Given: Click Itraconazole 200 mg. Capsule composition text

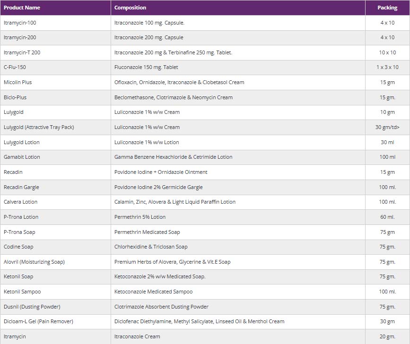Looking at the screenshot, I should [x=148, y=37].
